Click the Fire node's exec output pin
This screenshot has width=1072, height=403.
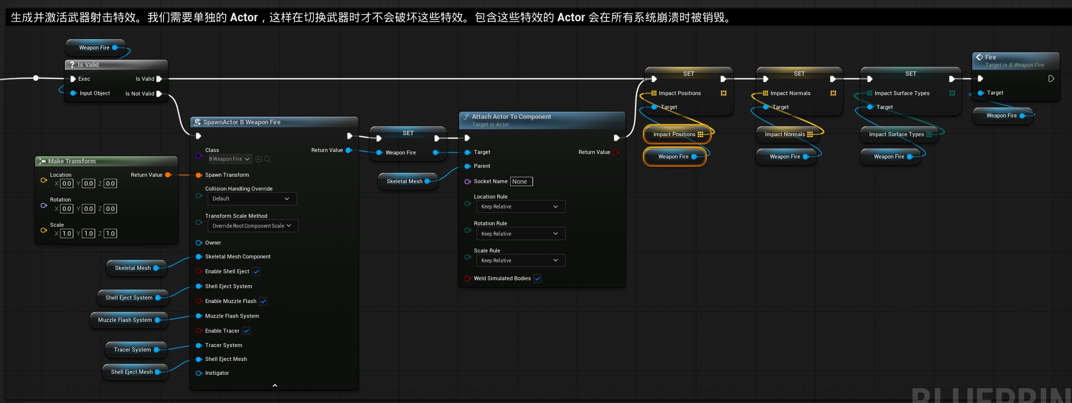(1051, 79)
